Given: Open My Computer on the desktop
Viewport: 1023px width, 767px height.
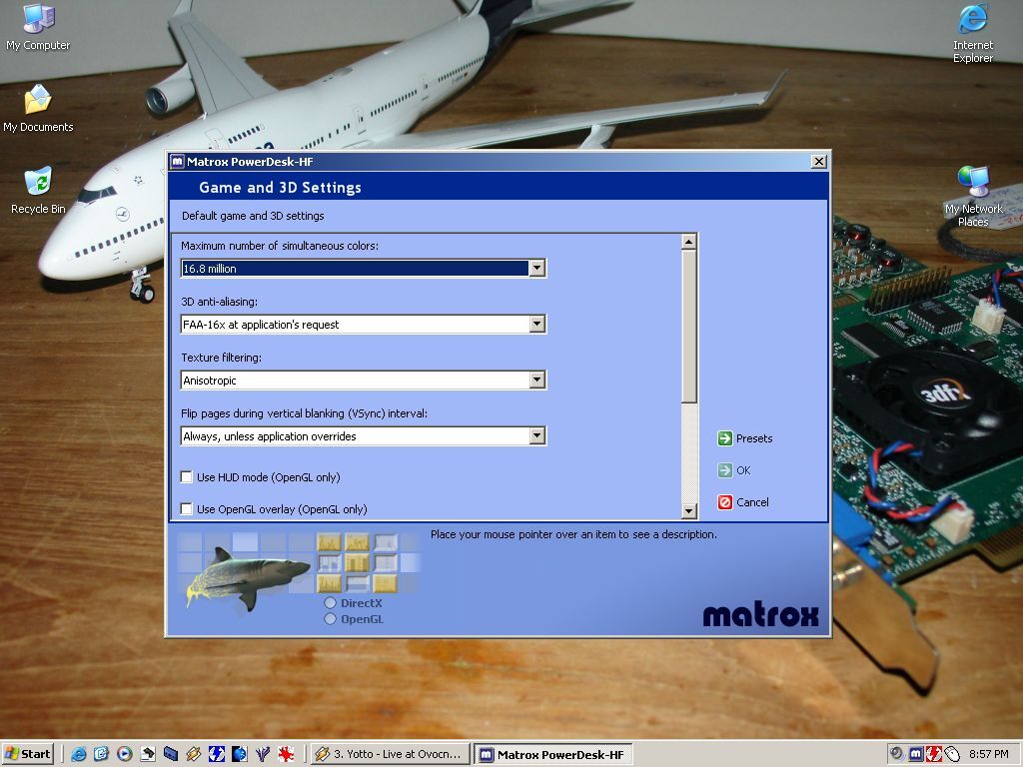Looking at the screenshot, I should click(38, 27).
